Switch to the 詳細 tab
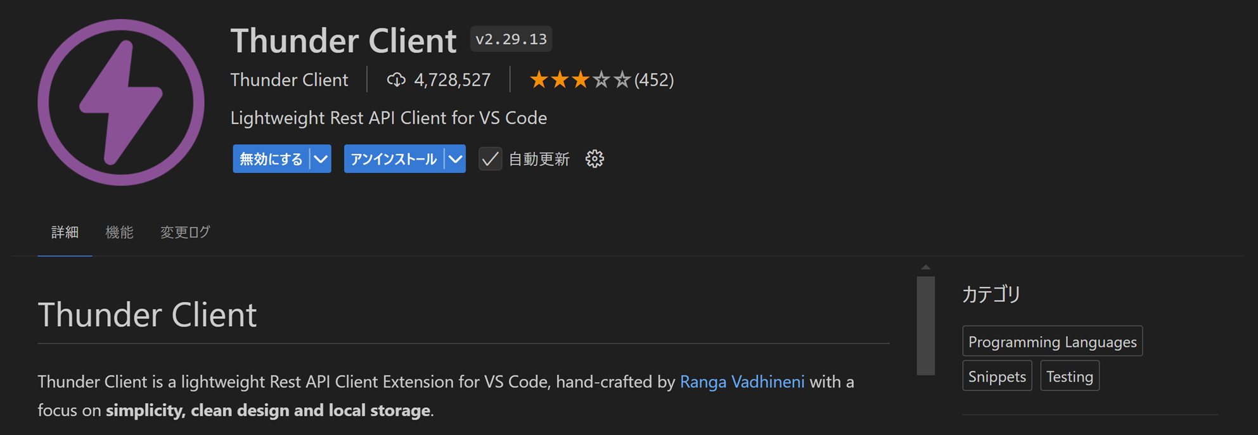Image resolution: width=1258 pixels, height=435 pixels. point(65,232)
